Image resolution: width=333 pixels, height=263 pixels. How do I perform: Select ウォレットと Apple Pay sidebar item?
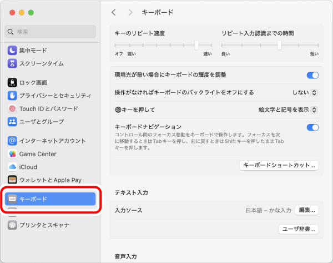point(51,180)
